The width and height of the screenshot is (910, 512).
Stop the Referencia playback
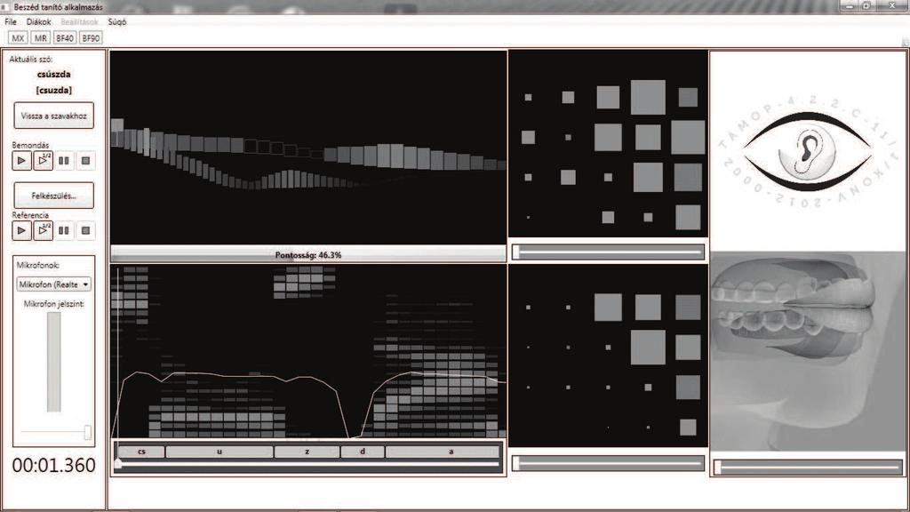(x=85, y=230)
